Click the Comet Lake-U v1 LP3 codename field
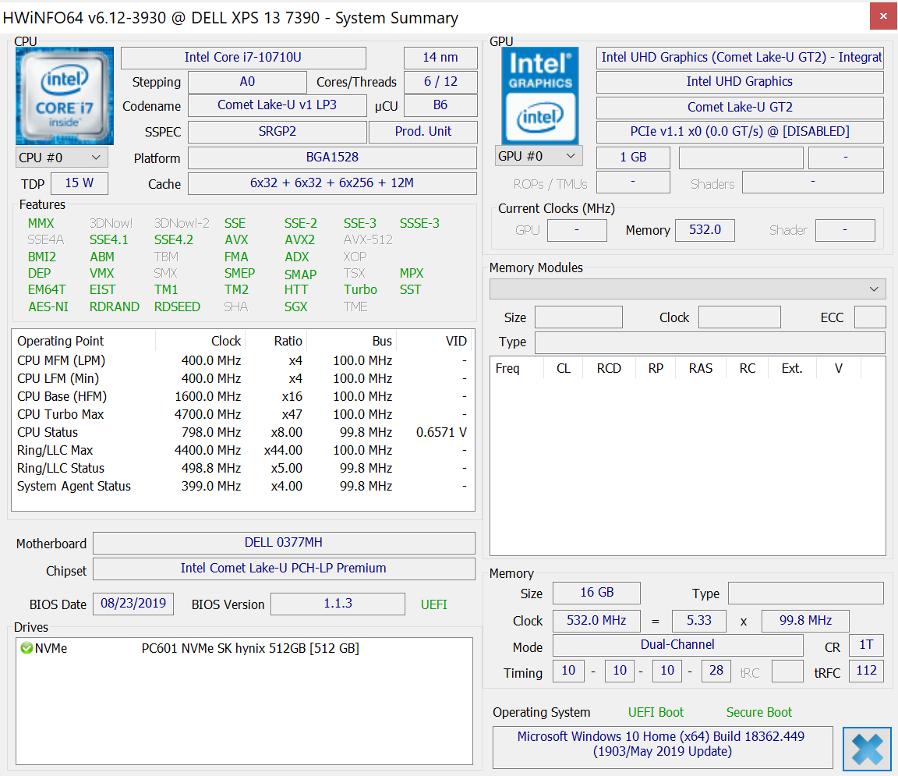The image size is (898, 776). tap(277, 105)
